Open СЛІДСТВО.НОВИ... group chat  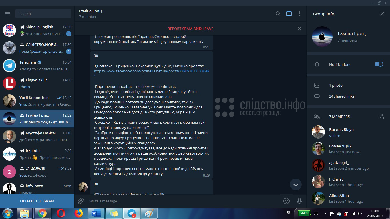click(x=37, y=48)
